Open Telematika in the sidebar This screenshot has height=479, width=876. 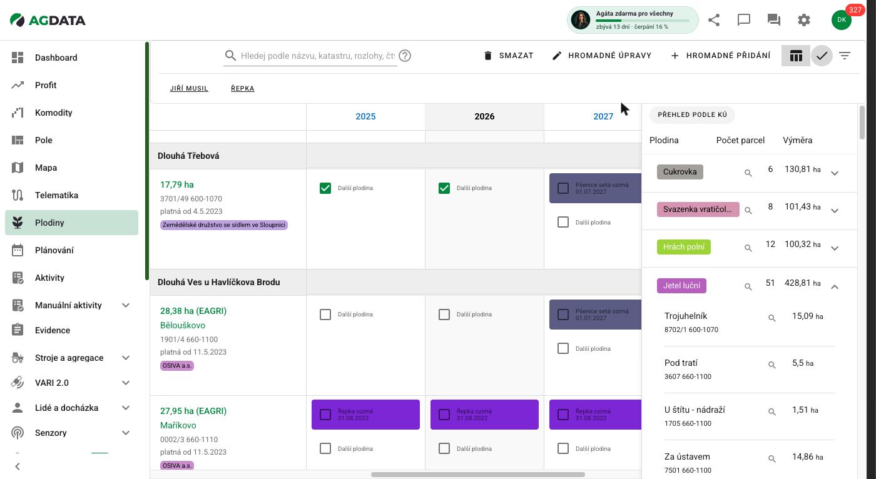pyautogui.click(x=71, y=195)
